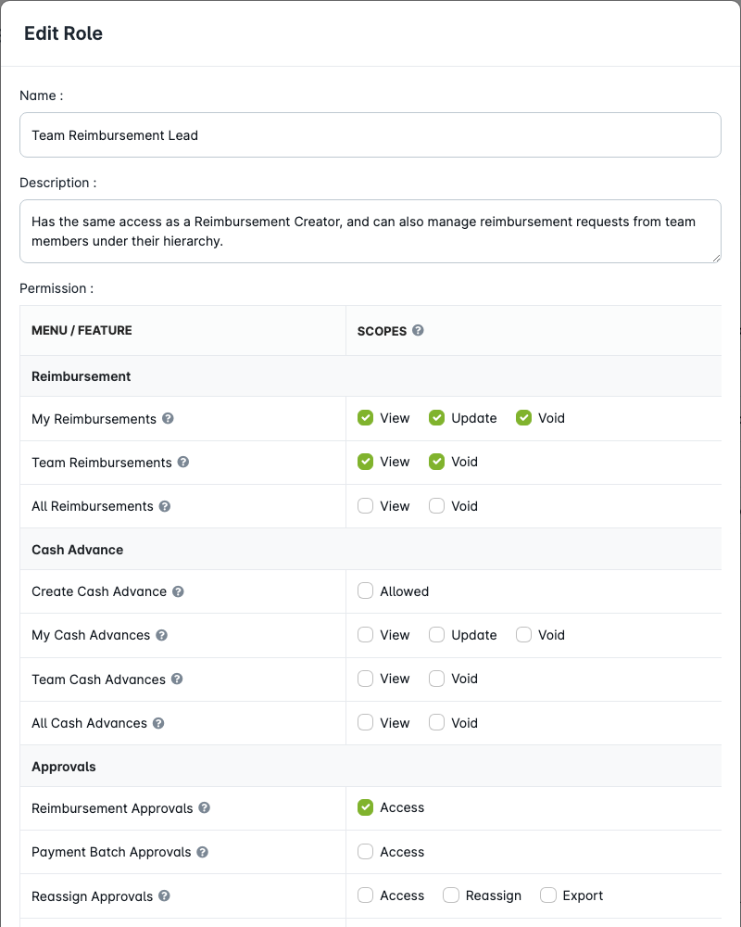Click the Team Cash Advances help icon
Image resolution: width=741 pixels, height=927 pixels.
[177, 679]
